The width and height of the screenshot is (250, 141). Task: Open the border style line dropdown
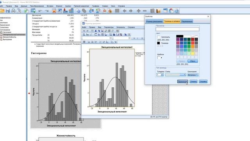point(175,75)
